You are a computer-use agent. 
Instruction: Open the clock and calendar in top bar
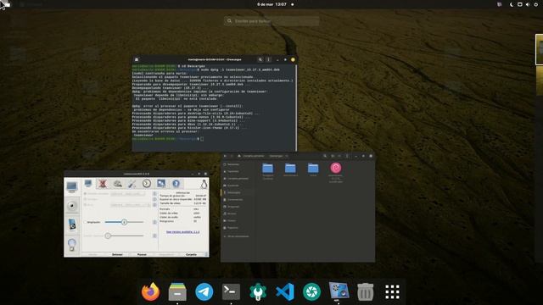pos(271,4)
